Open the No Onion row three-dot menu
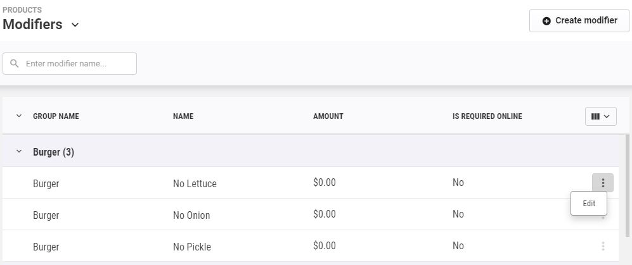 pyautogui.click(x=603, y=218)
